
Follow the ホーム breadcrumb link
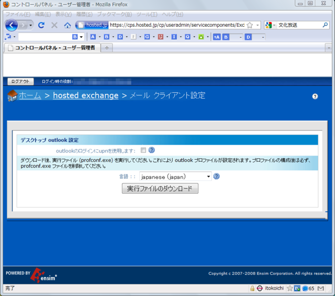(30, 95)
